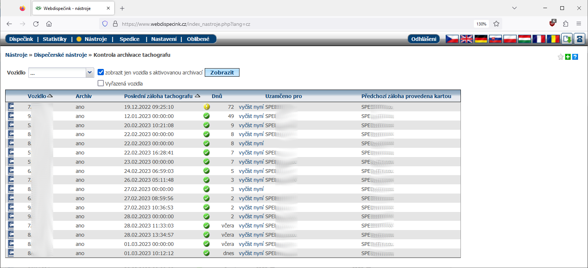This screenshot has height=268, width=588.
Task: Open the Statistiky menu
Action: pyautogui.click(x=55, y=39)
